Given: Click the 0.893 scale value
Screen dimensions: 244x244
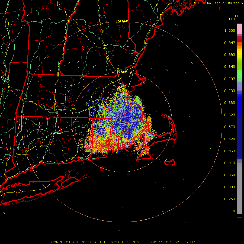Looking at the screenshot, I should point(230,54).
